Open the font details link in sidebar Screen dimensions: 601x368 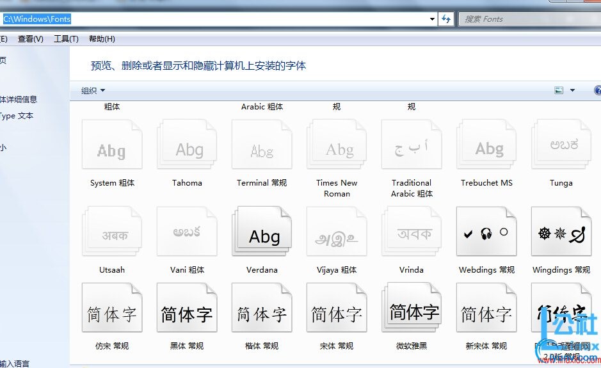point(19,100)
